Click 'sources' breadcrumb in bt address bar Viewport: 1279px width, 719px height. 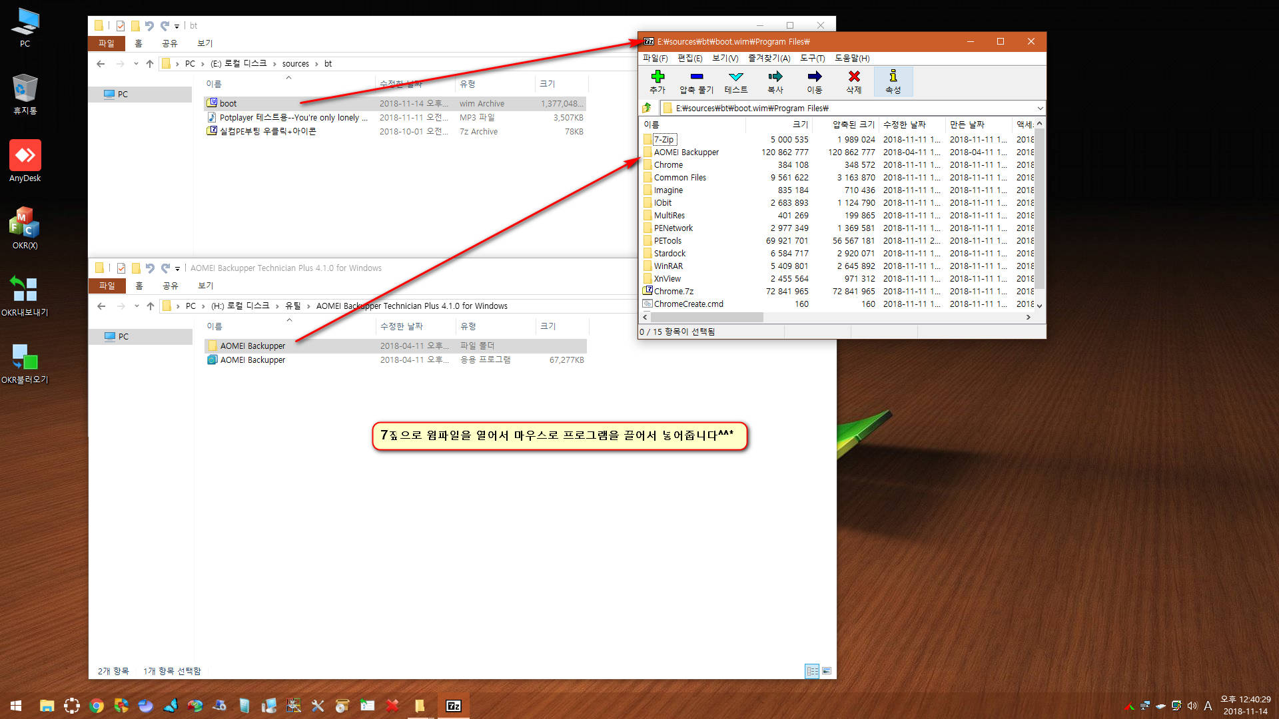point(296,64)
